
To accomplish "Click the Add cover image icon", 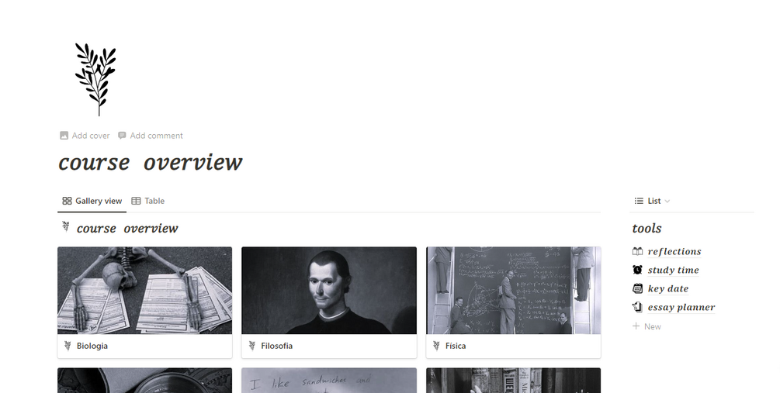I will pos(64,136).
